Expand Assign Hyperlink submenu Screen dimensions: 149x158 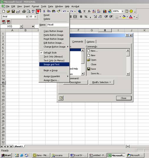pyautogui.click(x=54, y=76)
